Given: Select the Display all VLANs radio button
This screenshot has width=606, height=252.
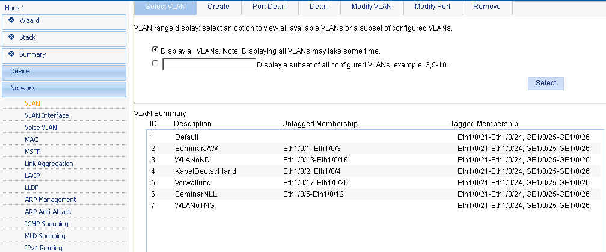Looking at the screenshot, I should pyautogui.click(x=155, y=49).
